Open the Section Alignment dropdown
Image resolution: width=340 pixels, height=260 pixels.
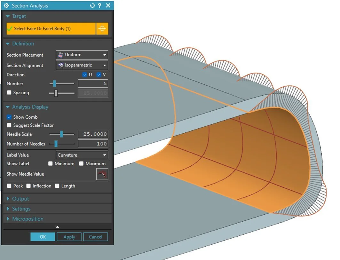82,65
